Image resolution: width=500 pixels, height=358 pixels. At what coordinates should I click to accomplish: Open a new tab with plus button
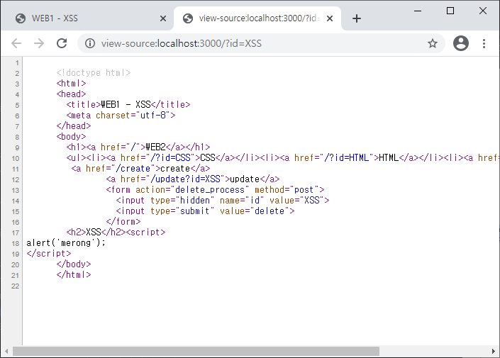[357, 18]
